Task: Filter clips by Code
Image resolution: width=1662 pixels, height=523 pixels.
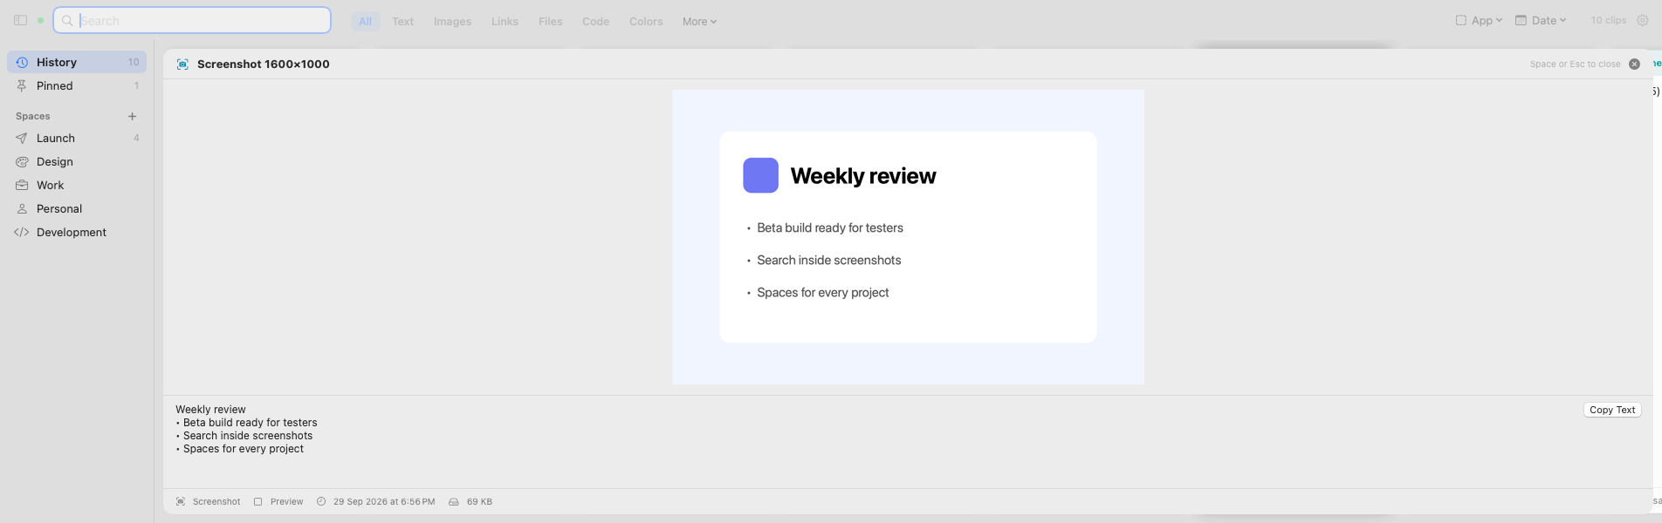Action: (595, 21)
